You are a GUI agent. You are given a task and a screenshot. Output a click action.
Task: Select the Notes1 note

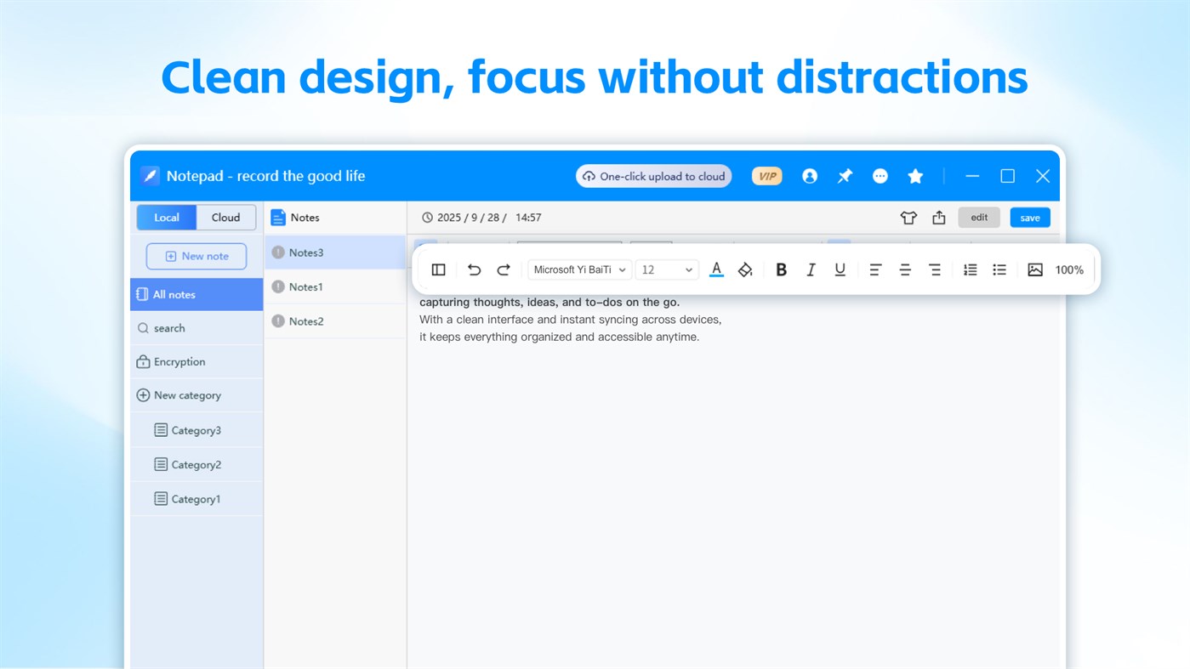click(x=335, y=287)
